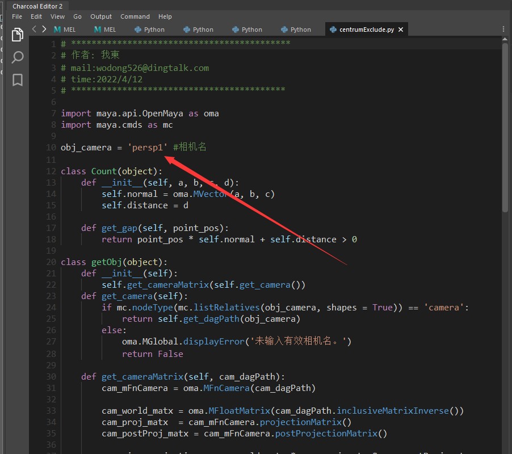This screenshot has height=454, width=512.
Task: Click the scrollbar up arrow
Action: [x=505, y=40]
